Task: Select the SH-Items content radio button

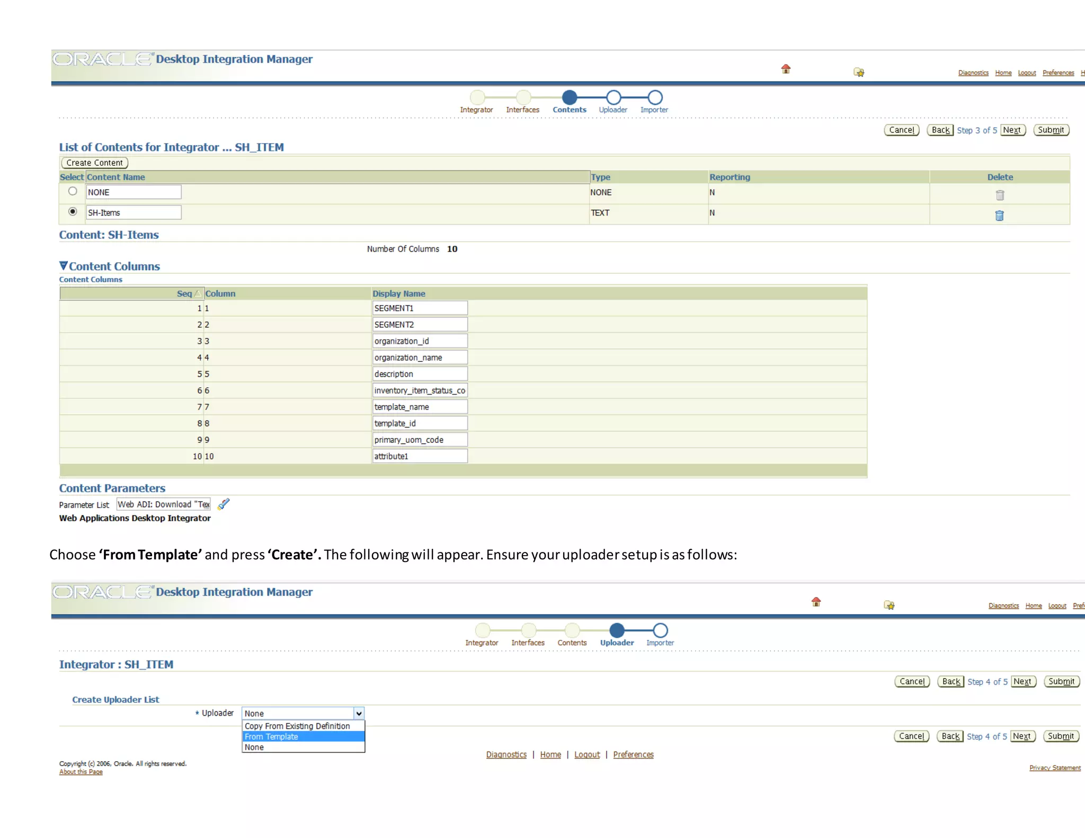Action: pyautogui.click(x=73, y=211)
